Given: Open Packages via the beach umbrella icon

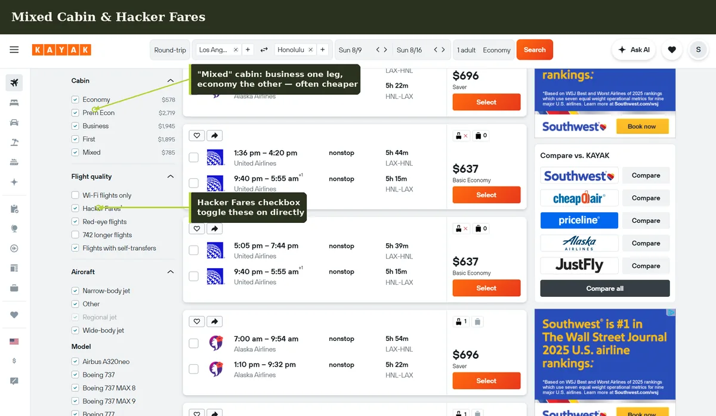Looking at the screenshot, I should pos(14,142).
